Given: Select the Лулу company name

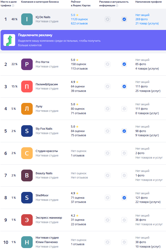Looking at the screenshot, I should tap(39, 106).
